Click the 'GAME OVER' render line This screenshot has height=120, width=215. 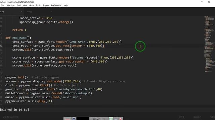point(67,42)
